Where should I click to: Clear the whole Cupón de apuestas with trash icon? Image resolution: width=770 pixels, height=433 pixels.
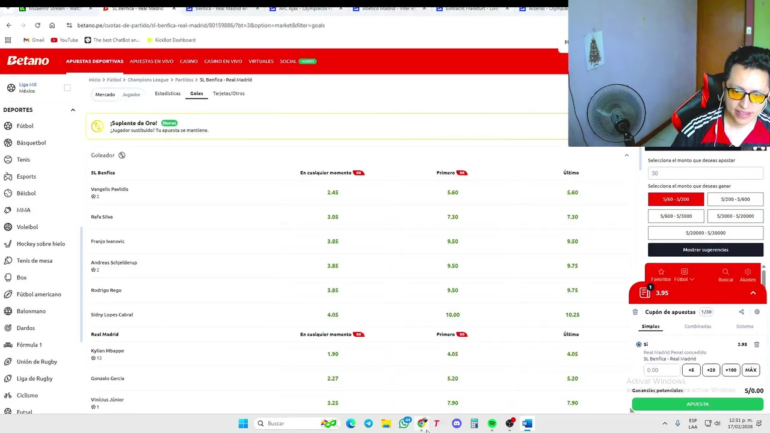tap(635, 312)
